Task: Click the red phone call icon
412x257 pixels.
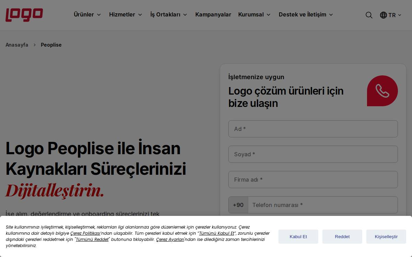Action: click(x=382, y=91)
